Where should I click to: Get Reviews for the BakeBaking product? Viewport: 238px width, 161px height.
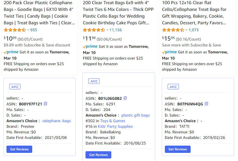pos(98,155)
